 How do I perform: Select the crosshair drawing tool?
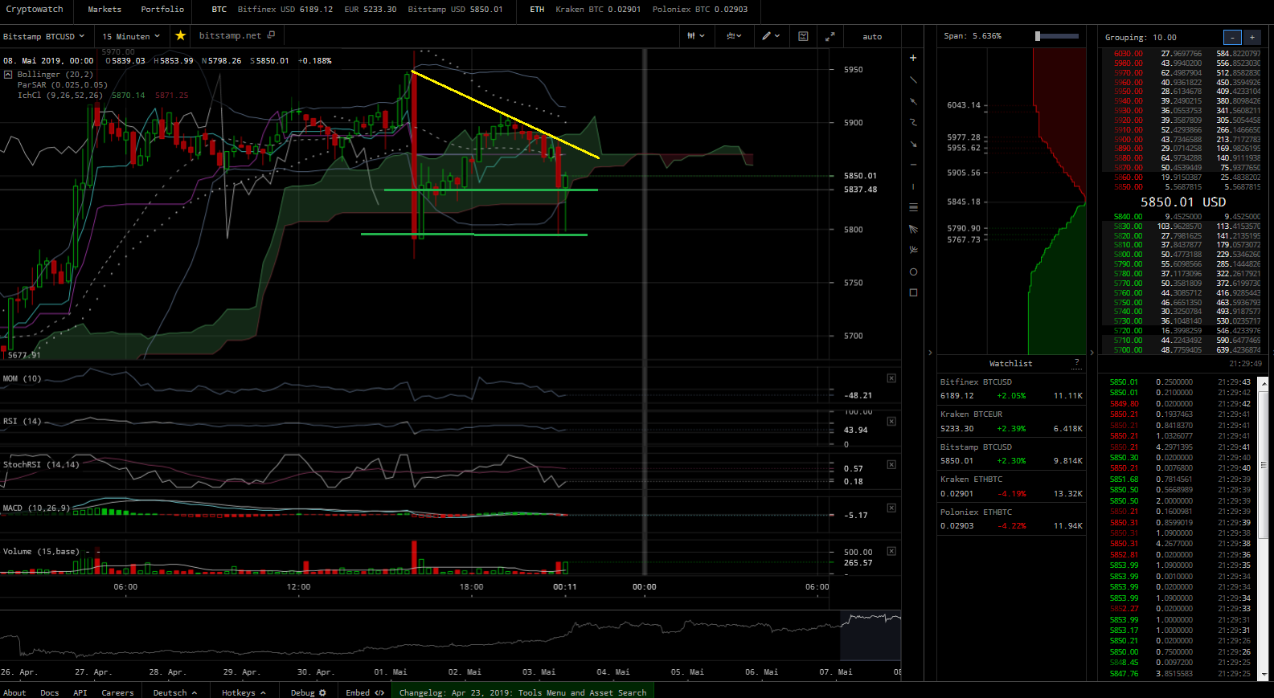[x=913, y=58]
